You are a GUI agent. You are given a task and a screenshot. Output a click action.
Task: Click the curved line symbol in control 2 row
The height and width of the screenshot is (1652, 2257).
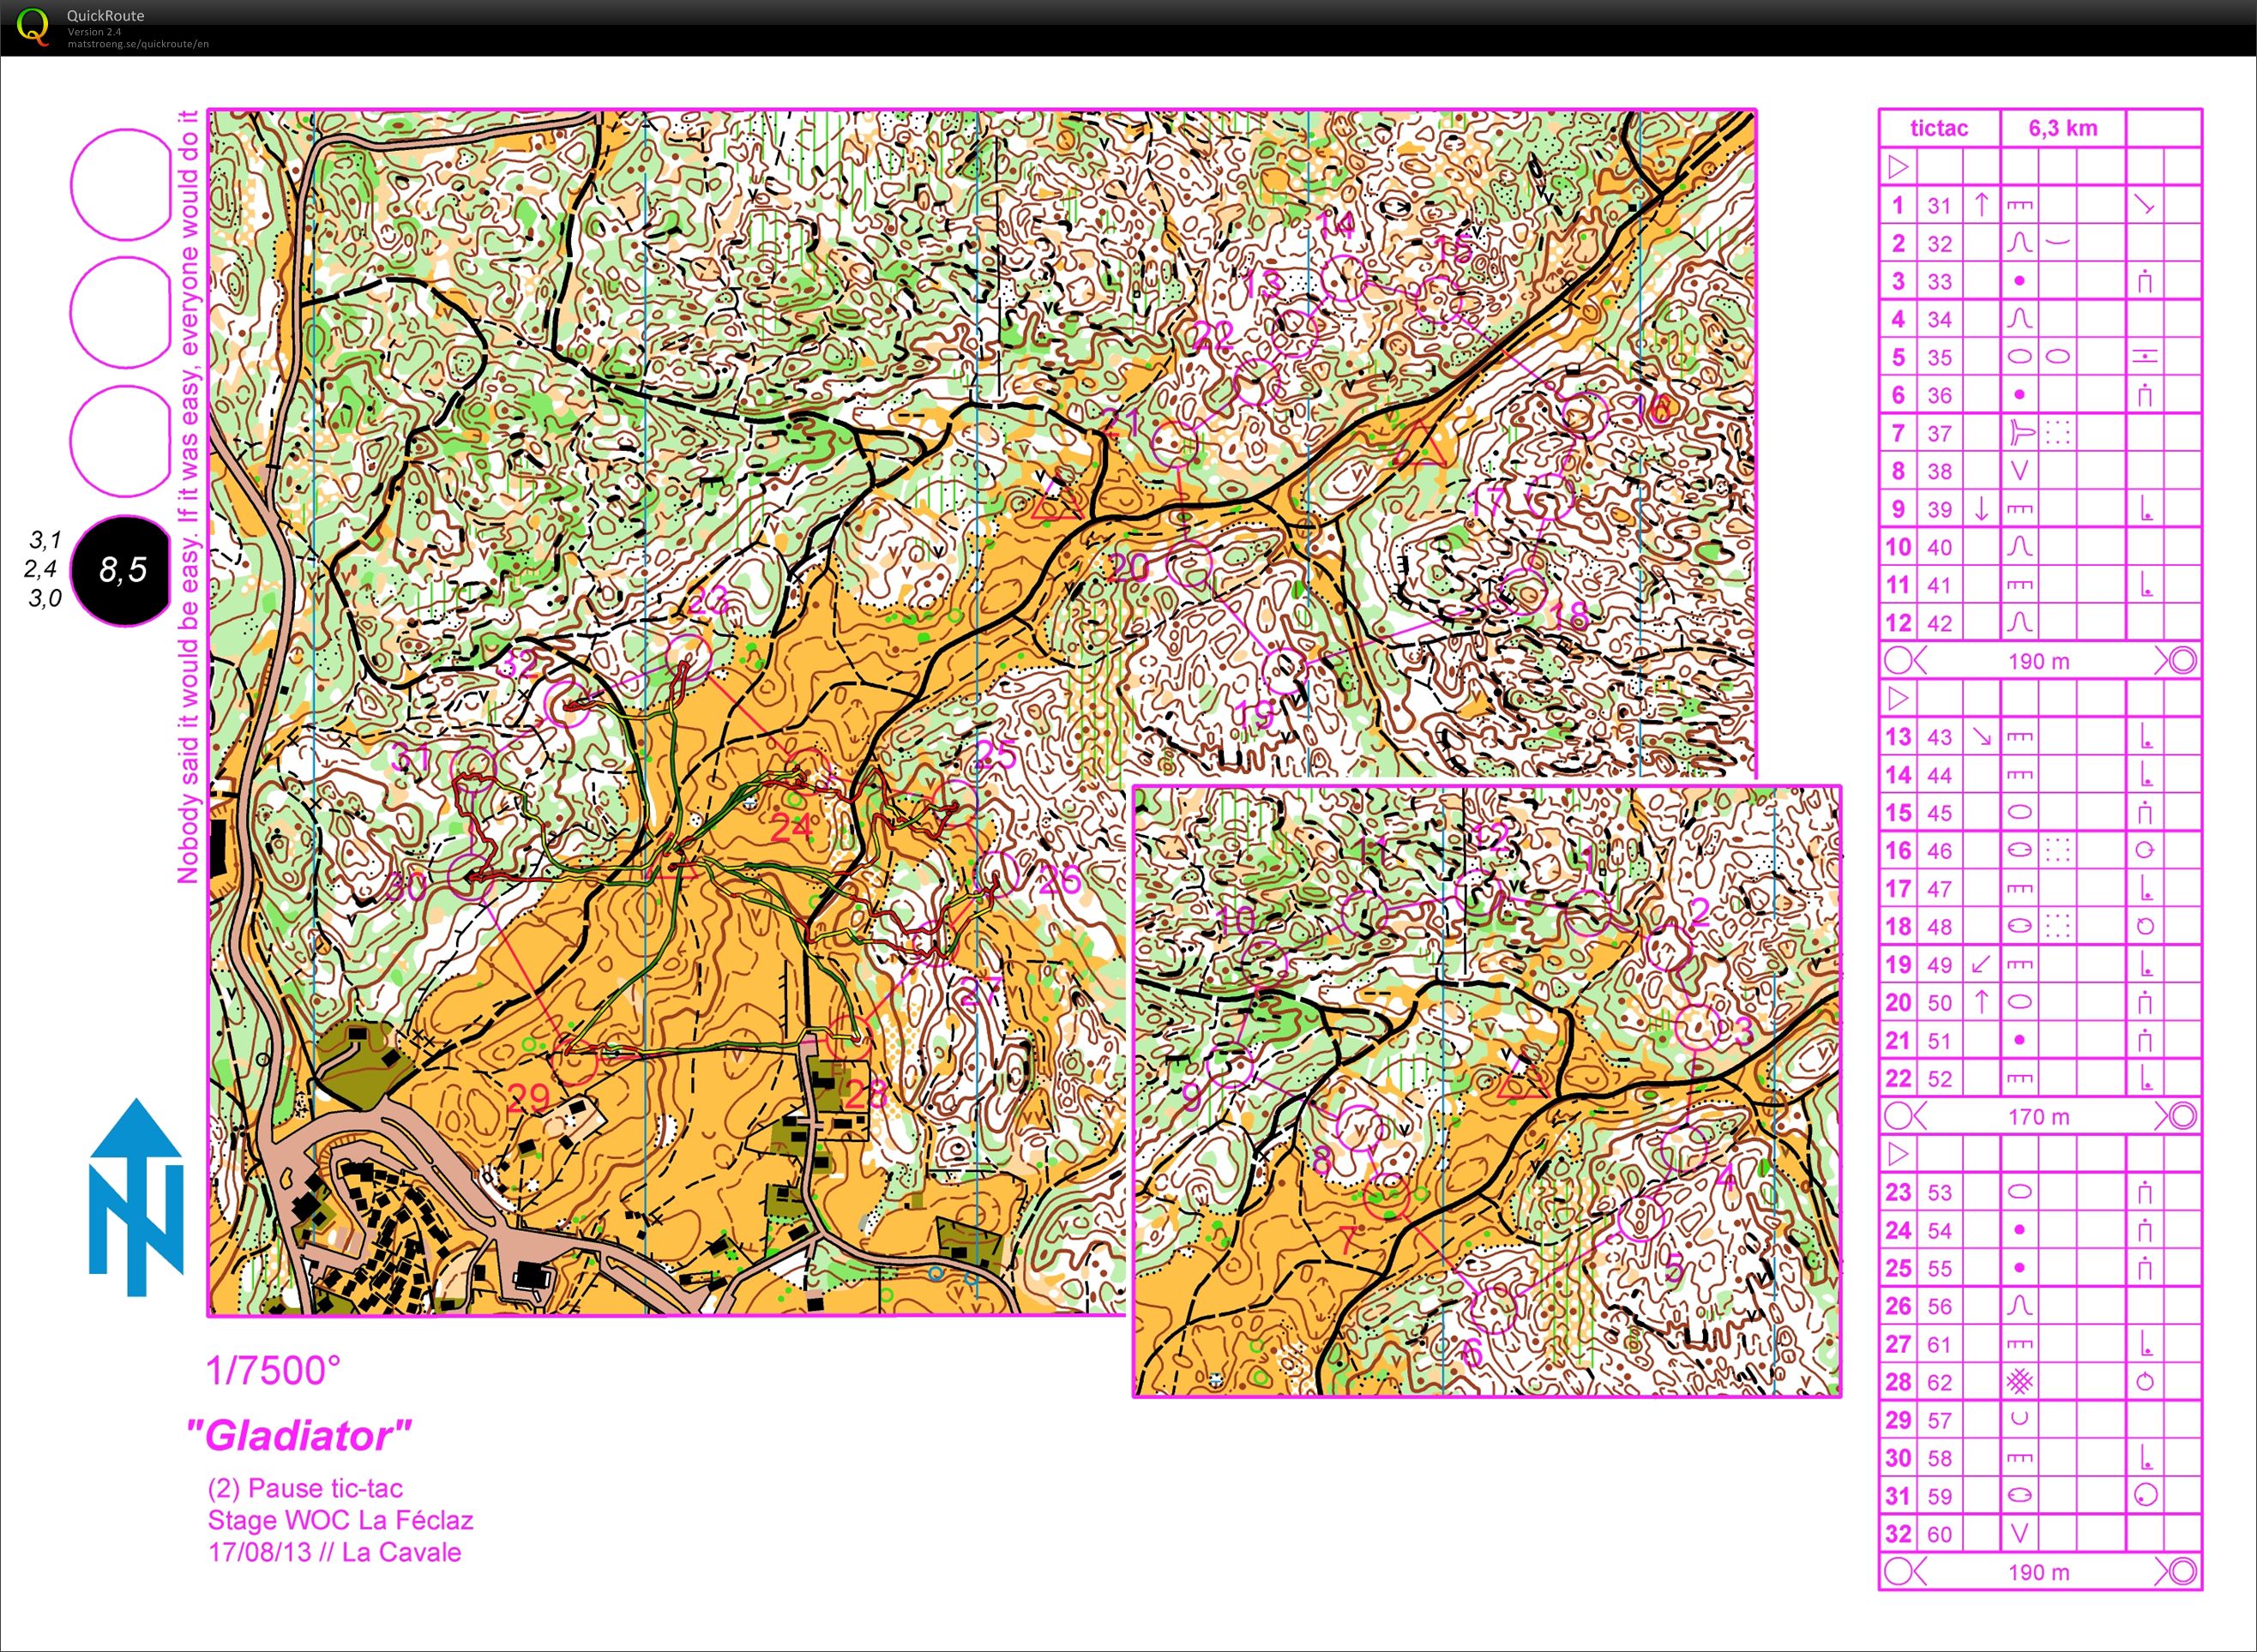pos(2057,241)
